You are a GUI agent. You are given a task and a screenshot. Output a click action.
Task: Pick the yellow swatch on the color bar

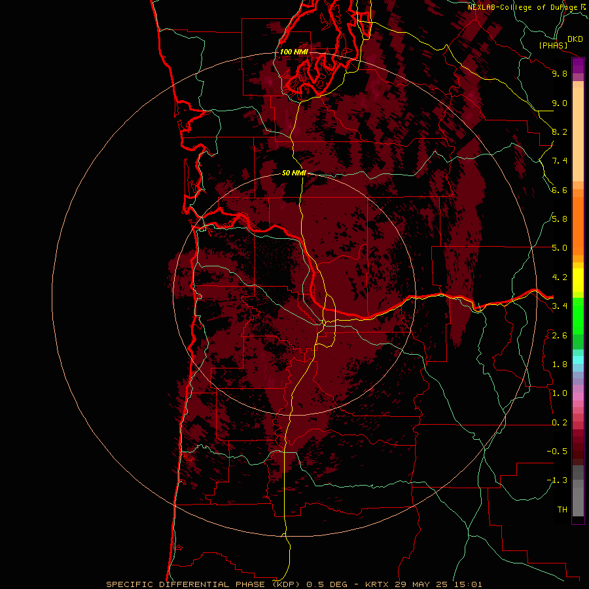578,280
